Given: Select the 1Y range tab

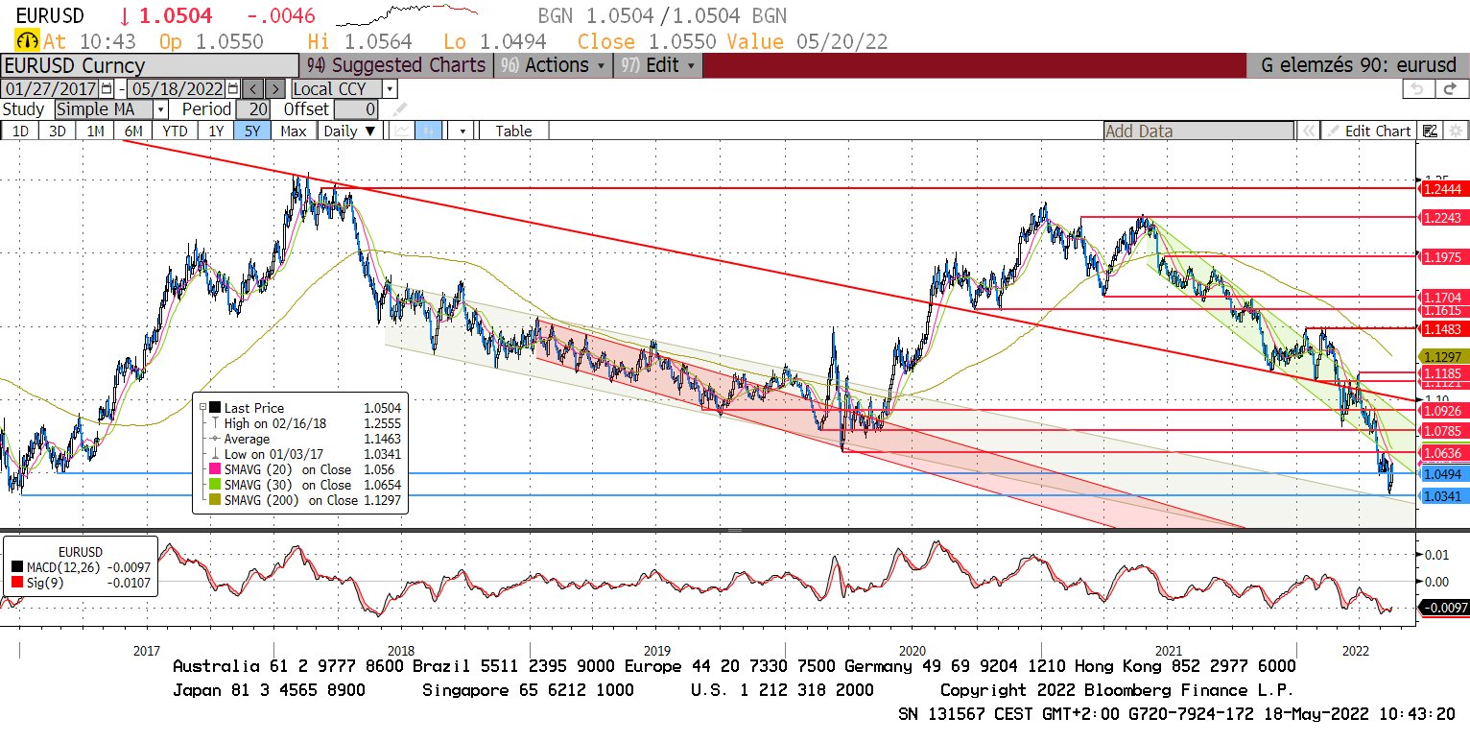Looking at the screenshot, I should [x=216, y=131].
